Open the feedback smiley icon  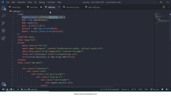162,89
